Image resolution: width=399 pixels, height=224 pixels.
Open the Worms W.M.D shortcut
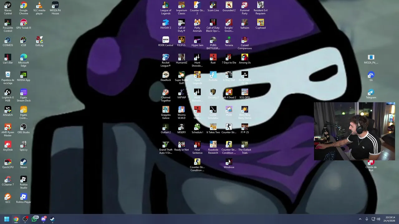click(x=181, y=113)
